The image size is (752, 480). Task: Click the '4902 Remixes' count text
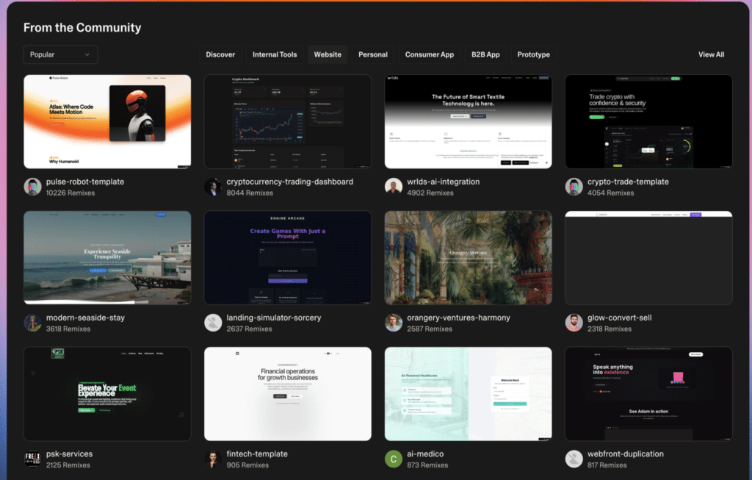(x=430, y=193)
